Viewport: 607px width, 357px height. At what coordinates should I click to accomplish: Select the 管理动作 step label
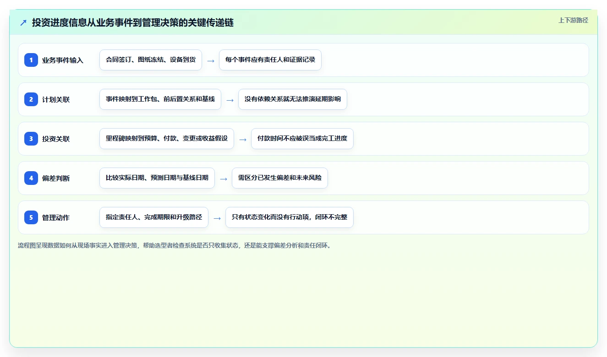point(56,217)
